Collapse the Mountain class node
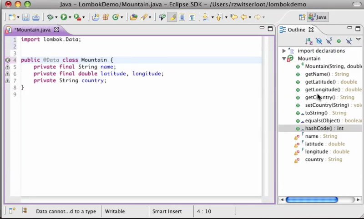 284,59
